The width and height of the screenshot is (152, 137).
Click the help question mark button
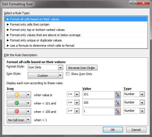[x=133, y=3]
